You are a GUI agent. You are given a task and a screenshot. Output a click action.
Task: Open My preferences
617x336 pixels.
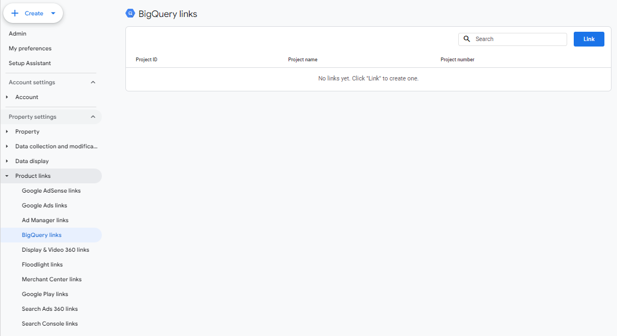click(30, 48)
